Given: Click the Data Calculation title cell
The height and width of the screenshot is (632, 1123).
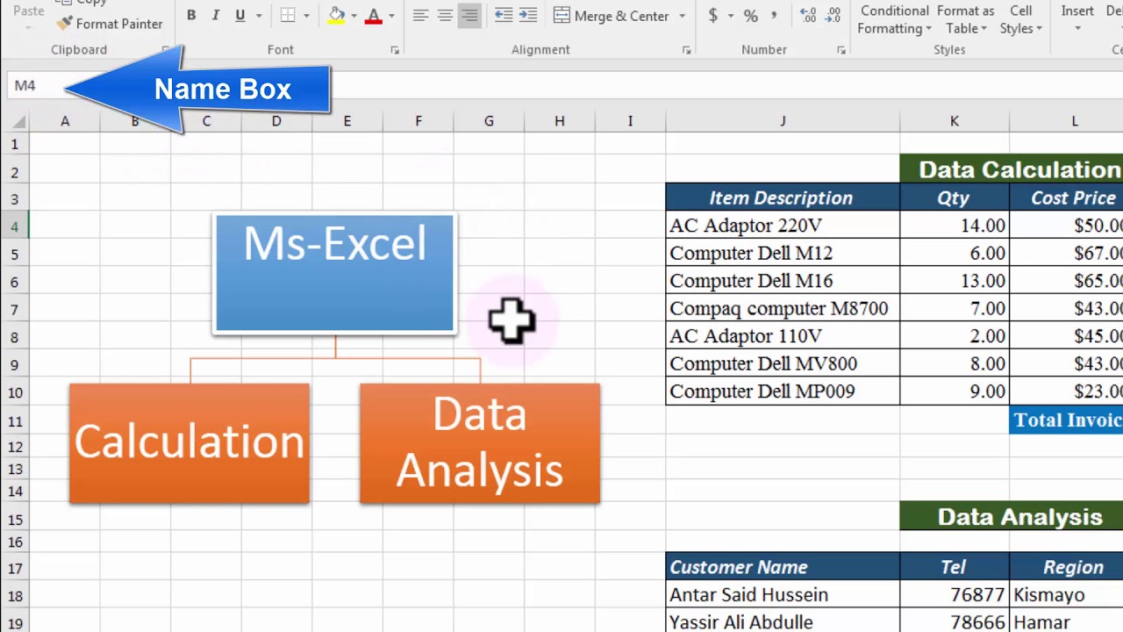Looking at the screenshot, I should [1011, 169].
